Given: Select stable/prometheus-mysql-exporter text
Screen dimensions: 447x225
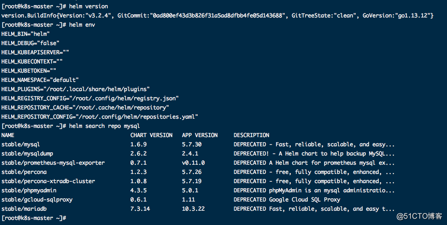Looking at the screenshot, I should [53, 163].
